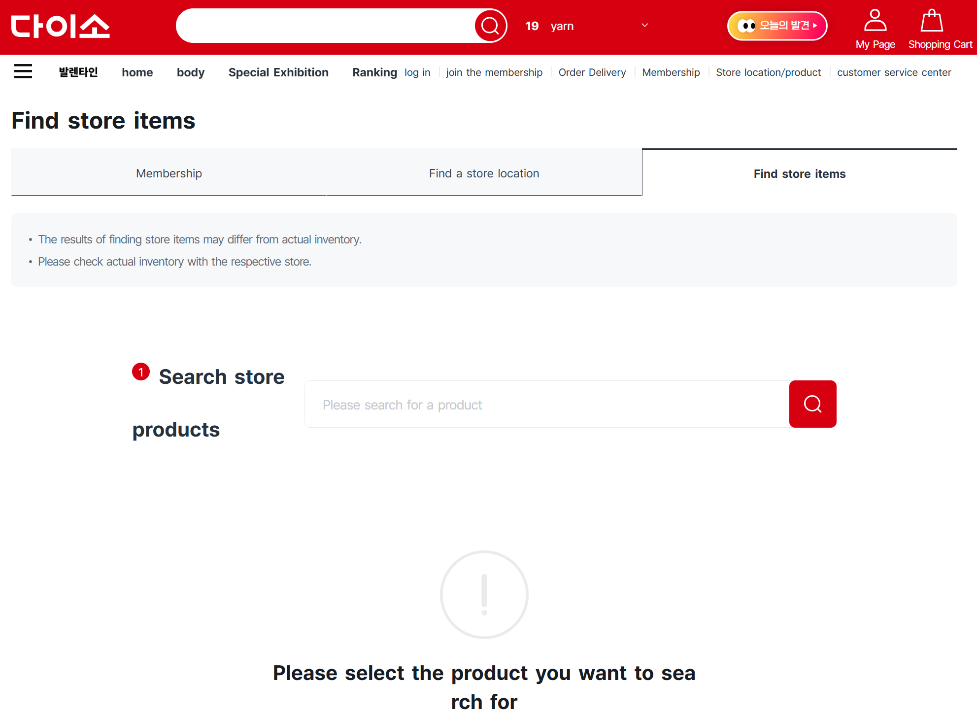Screen dimensions: 977x712
Task: Expand the trending keywords dropdown chevron
Action: point(644,26)
